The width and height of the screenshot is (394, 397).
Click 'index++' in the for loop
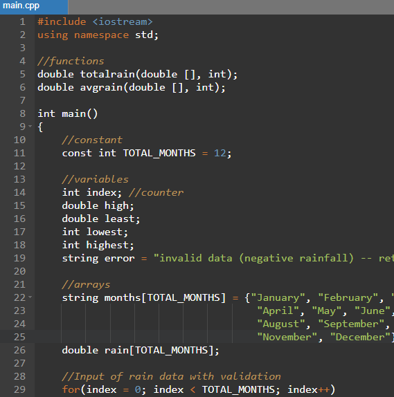pyautogui.click(x=308, y=389)
